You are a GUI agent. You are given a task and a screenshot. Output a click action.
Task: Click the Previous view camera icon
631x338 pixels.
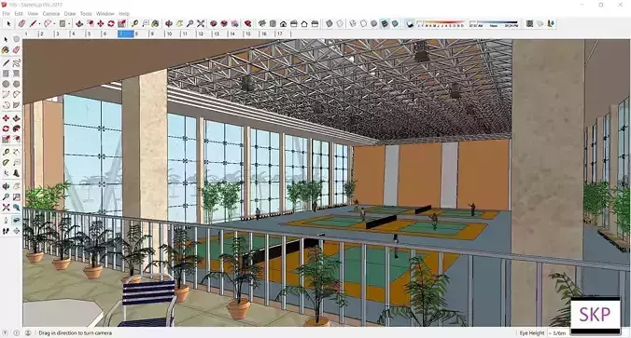[x=16, y=208]
